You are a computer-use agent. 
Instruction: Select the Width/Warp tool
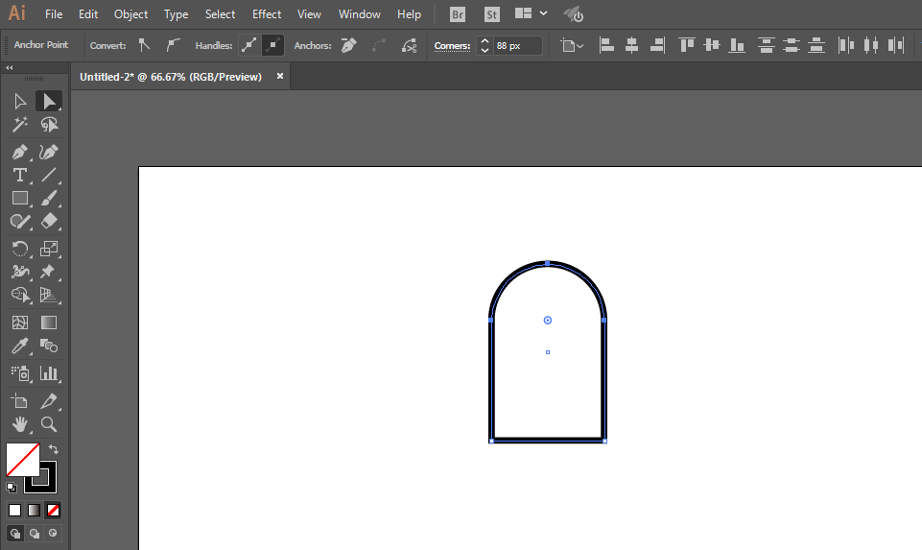click(20, 272)
